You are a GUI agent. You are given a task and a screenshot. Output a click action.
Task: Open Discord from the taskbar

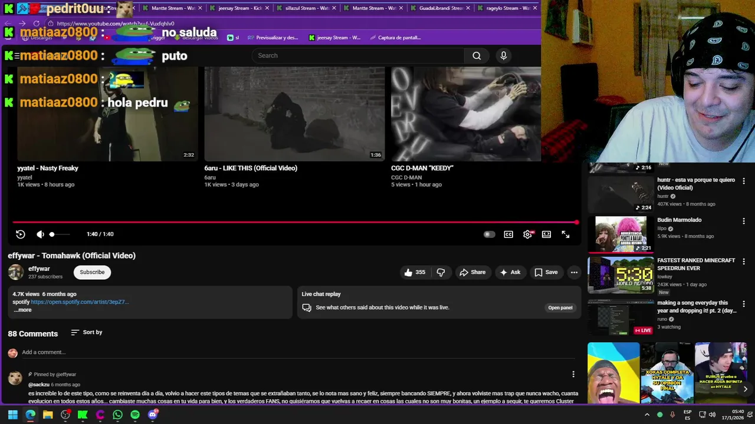pos(153,415)
